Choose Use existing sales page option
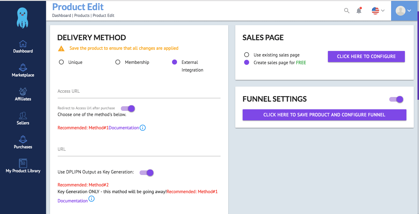The image size is (419, 214). (246, 55)
